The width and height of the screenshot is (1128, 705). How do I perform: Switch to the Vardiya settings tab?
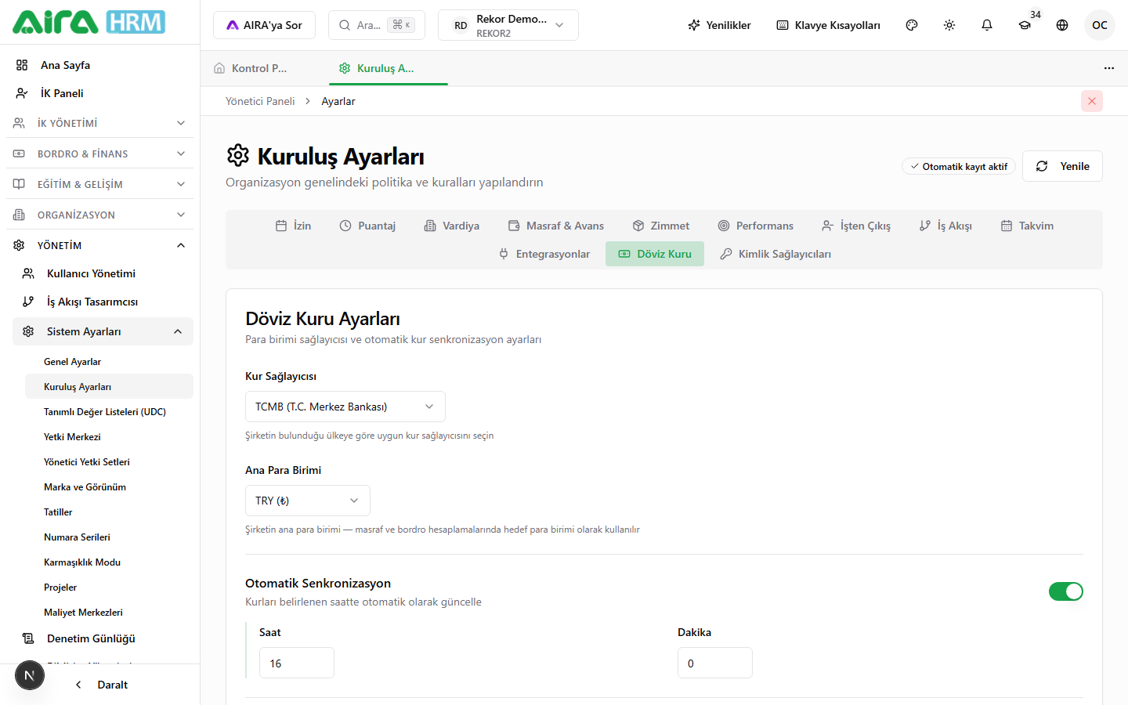(x=451, y=226)
